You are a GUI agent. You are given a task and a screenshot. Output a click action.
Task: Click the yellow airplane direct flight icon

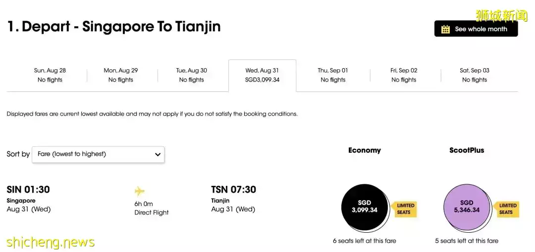pyautogui.click(x=140, y=191)
